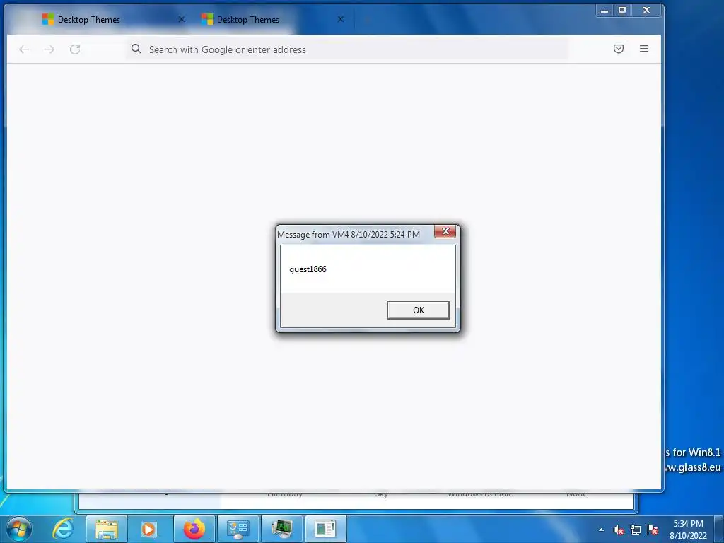
Task: Launch Internet Explorer from the taskbar
Action: 63,529
